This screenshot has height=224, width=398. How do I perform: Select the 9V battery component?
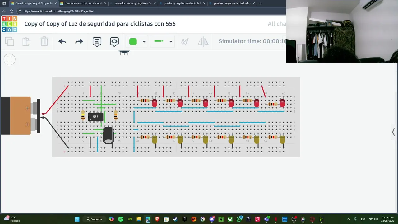coord(21,116)
